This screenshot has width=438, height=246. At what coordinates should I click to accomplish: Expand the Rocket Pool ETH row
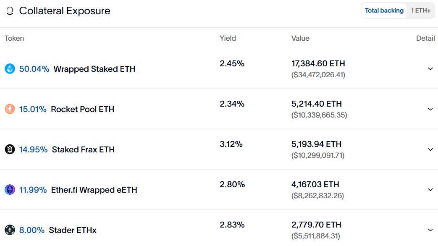pyautogui.click(x=430, y=109)
